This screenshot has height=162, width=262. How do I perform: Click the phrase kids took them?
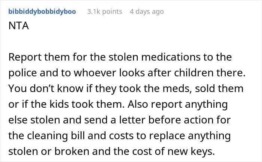(87, 104)
